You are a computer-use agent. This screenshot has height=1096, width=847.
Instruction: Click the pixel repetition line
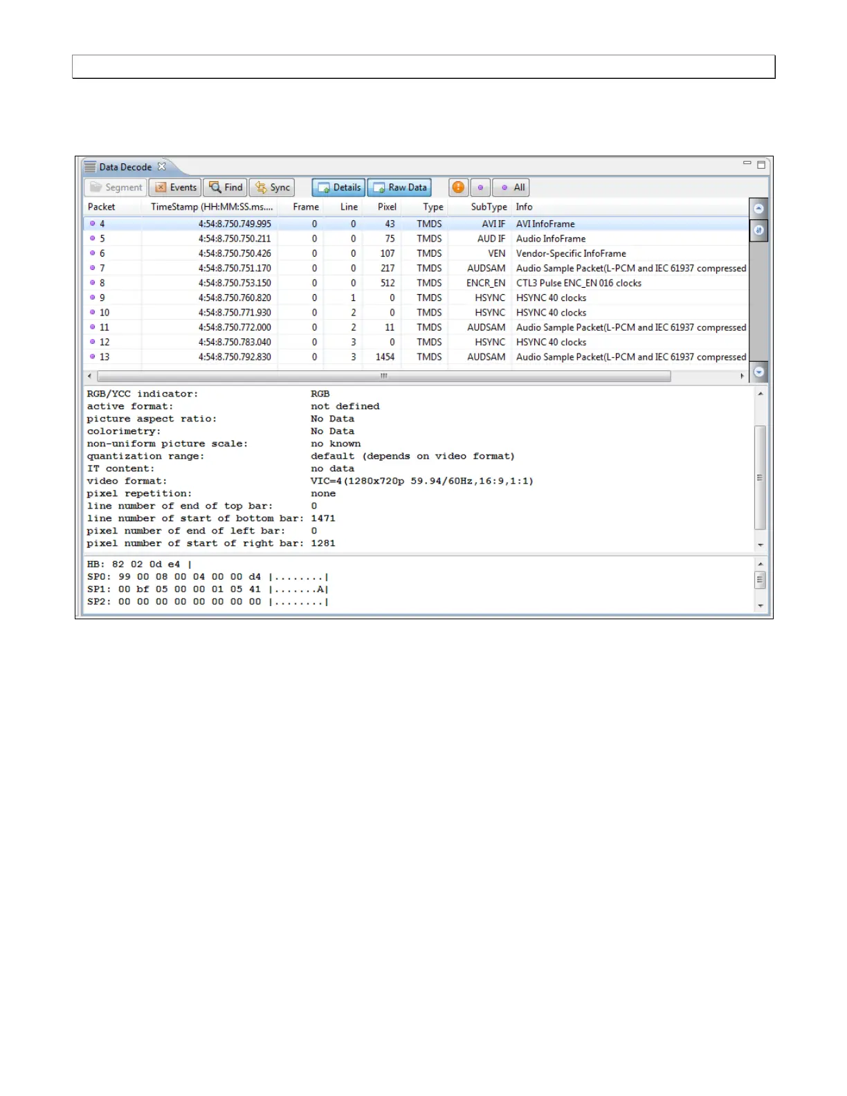211,494
